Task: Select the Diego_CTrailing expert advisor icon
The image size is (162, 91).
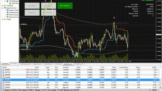Action: (x=7, y=10)
